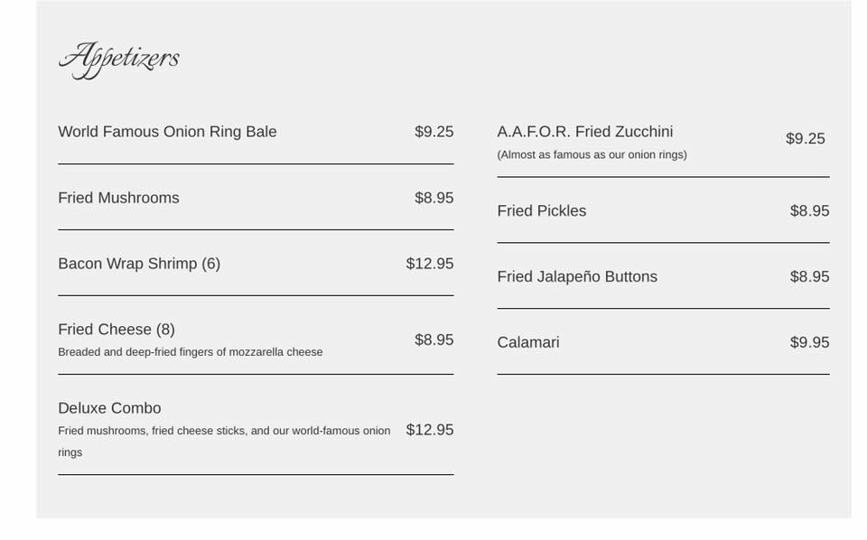Open the Deluxe Combo item
The height and width of the screenshot is (540, 867).
pyautogui.click(x=109, y=408)
